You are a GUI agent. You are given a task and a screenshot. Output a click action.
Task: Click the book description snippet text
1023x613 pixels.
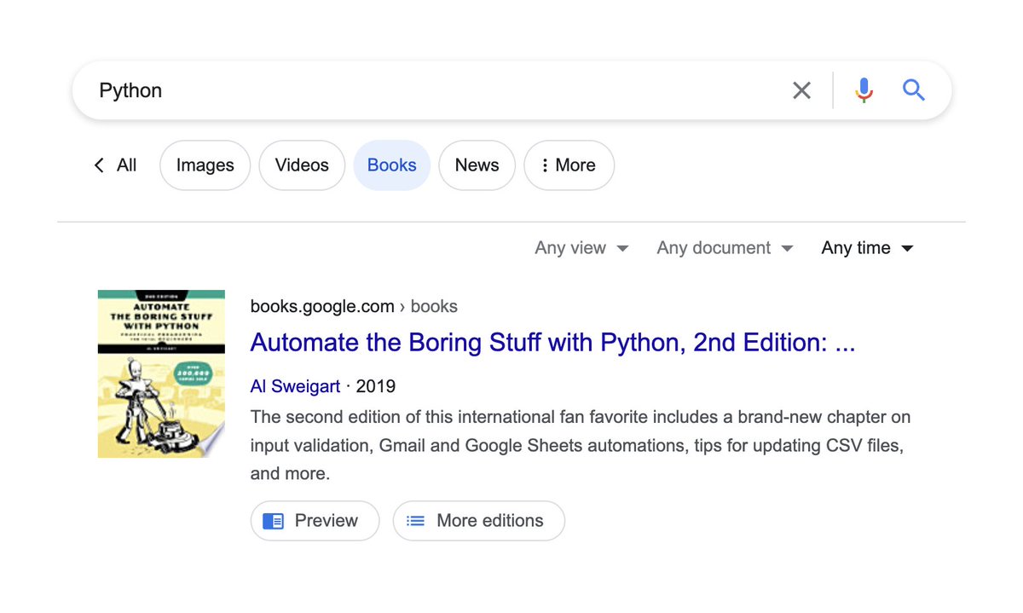581,446
